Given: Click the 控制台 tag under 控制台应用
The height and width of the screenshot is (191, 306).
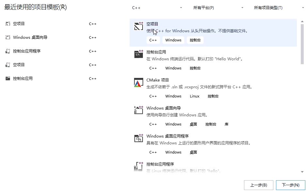Looking at the screenshot, I should [x=195, y=68].
